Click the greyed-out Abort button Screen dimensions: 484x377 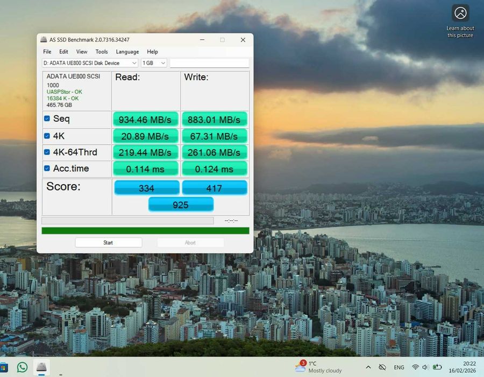(x=190, y=242)
